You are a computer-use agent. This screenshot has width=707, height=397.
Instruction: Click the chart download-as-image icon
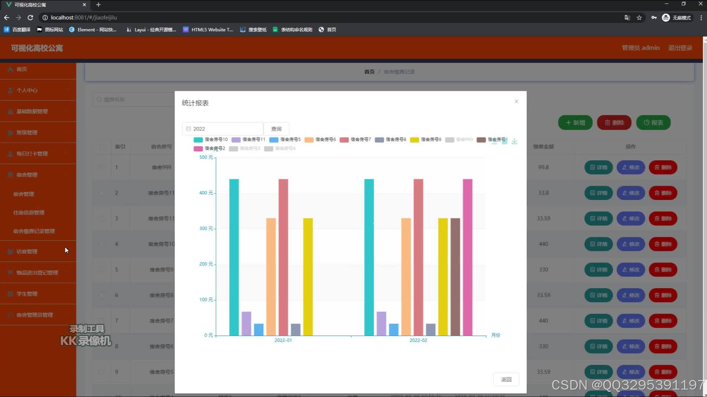coord(514,141)
